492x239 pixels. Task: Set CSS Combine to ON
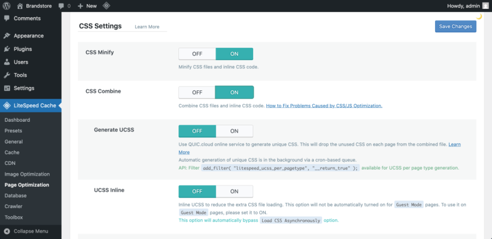click(x=234, y=92)
